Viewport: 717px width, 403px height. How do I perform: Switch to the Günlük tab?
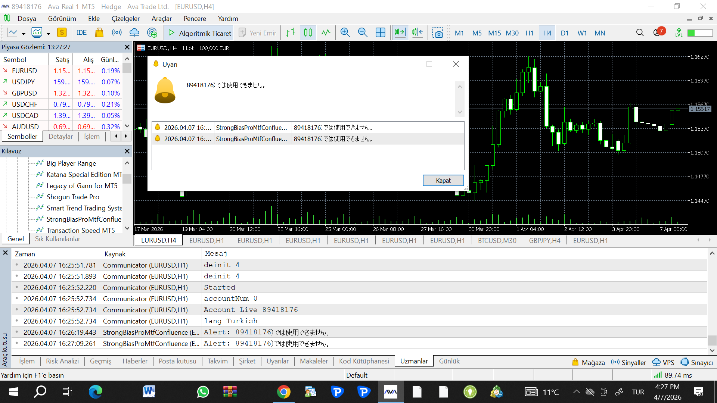pos(449,361)
